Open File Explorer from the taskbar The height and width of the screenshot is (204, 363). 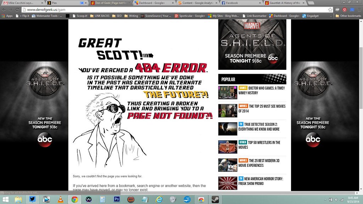pyautogui.click(x=18, y=199)
